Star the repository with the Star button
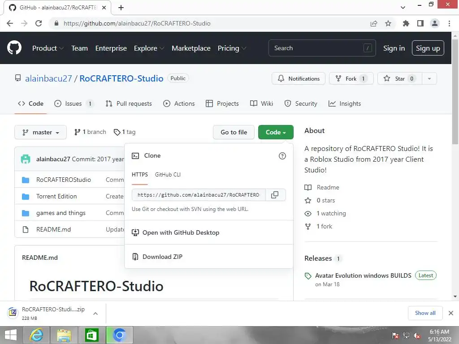 (x=400, y=79)
